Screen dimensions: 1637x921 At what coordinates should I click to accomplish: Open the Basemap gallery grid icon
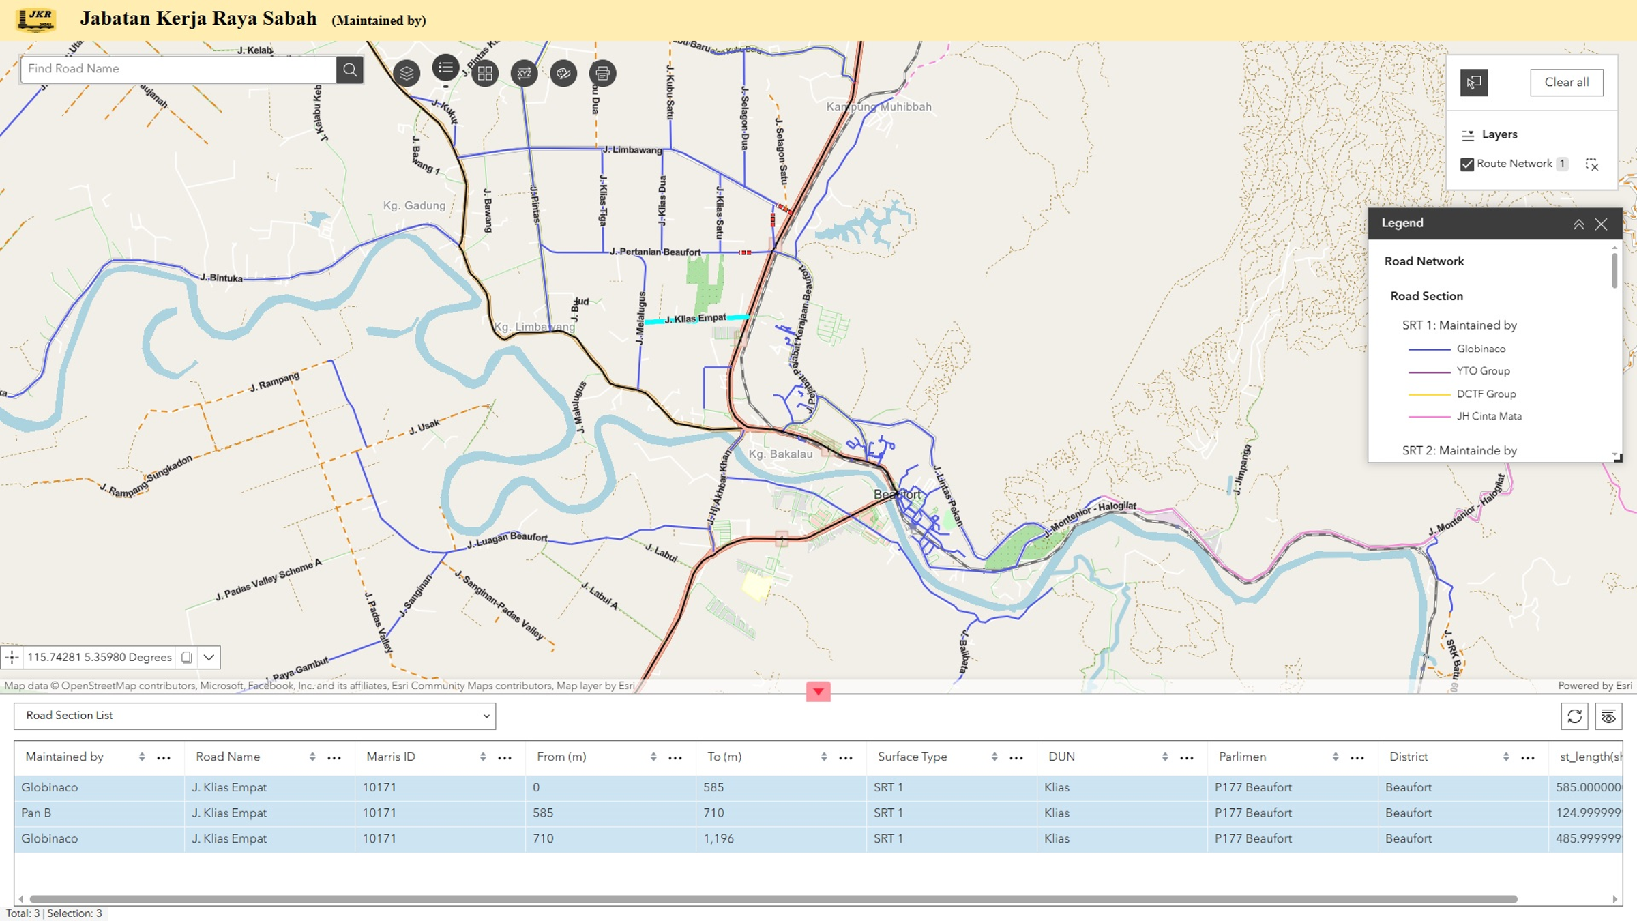(485, 73)
